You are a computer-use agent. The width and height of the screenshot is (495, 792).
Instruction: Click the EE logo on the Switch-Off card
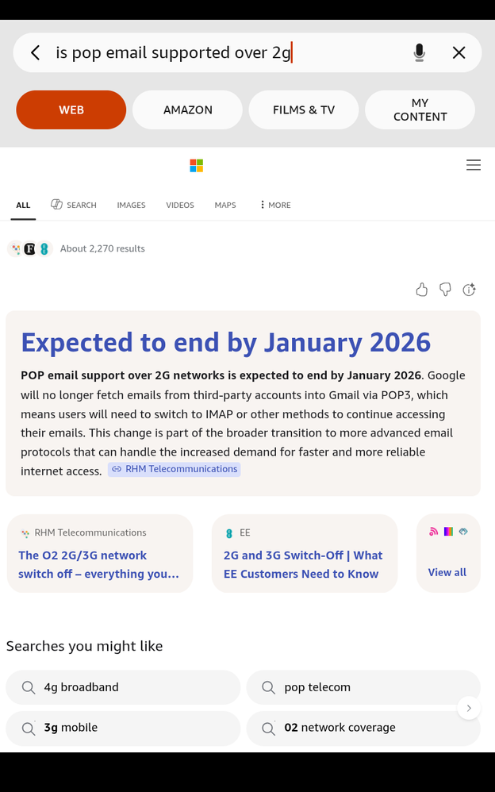pyautogui.click(x=229, y=533)
